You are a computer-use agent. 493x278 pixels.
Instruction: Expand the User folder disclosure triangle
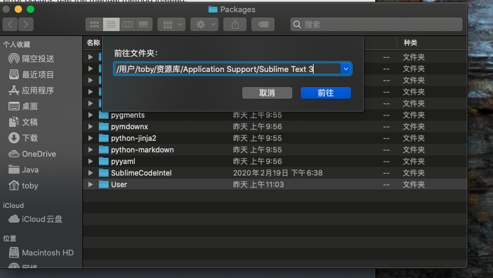click(x=90, y=184)
